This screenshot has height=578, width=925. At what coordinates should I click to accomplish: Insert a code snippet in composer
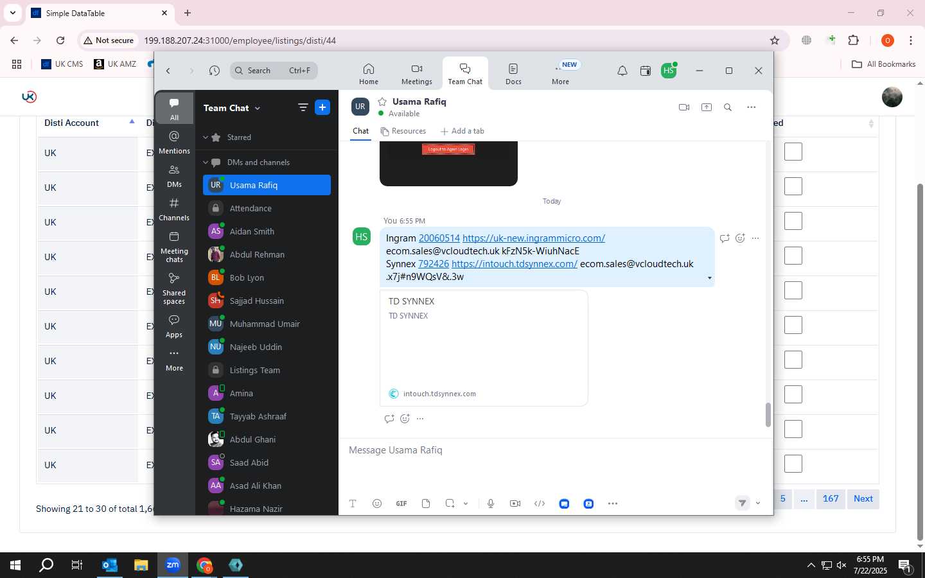click(x=540, y=504)
